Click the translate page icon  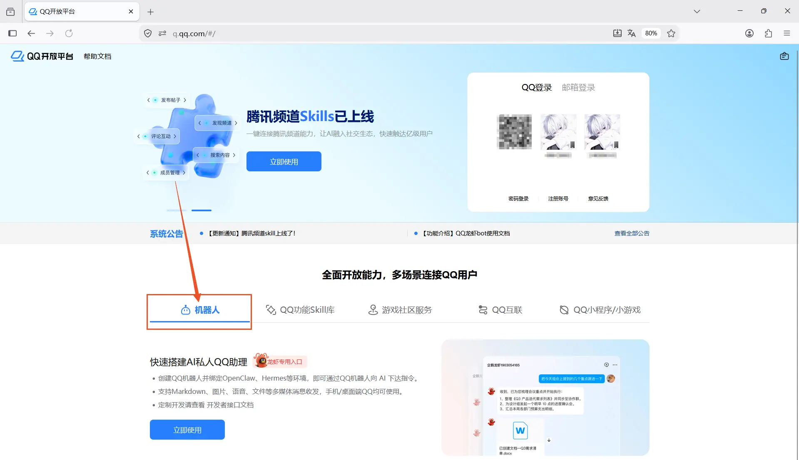point(632,33)
